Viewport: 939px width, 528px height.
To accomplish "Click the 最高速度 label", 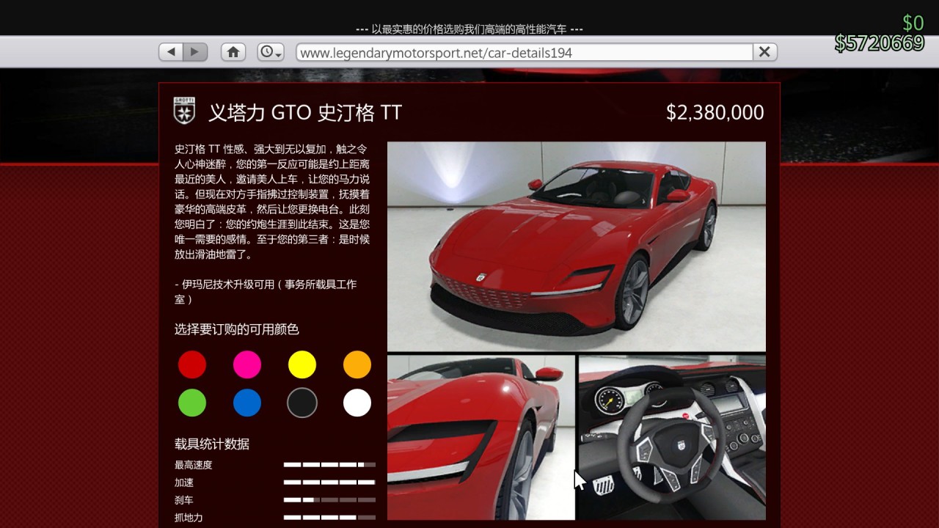I will (194, 465).
